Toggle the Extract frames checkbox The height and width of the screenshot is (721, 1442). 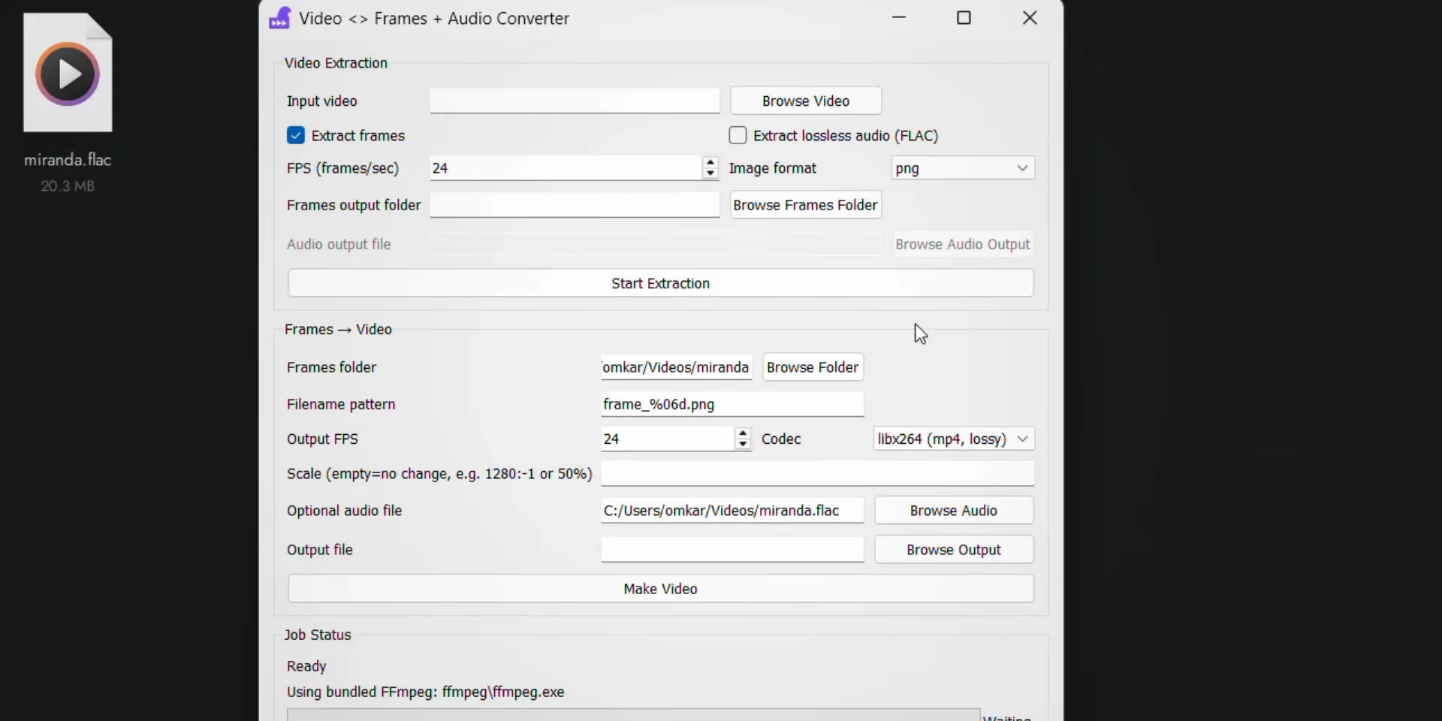click(x=296, y=135)
